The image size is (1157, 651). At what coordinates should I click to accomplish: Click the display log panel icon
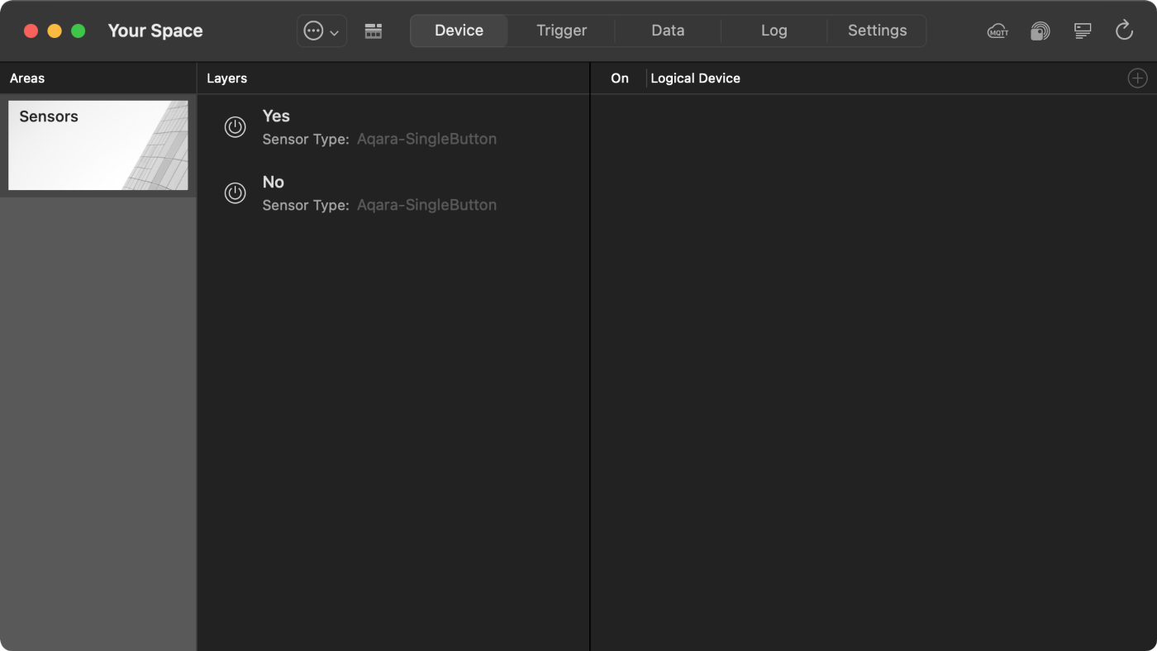(x=1083, y=31)
